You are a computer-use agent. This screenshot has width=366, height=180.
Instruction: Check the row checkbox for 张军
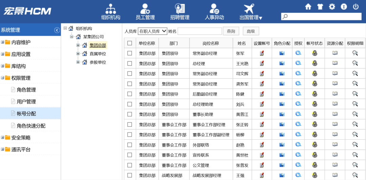click(130, 54)
